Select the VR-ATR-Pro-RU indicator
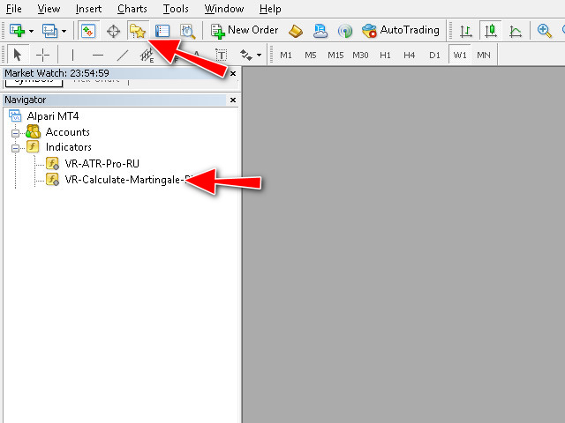565x423 pixels. (102, 164)
